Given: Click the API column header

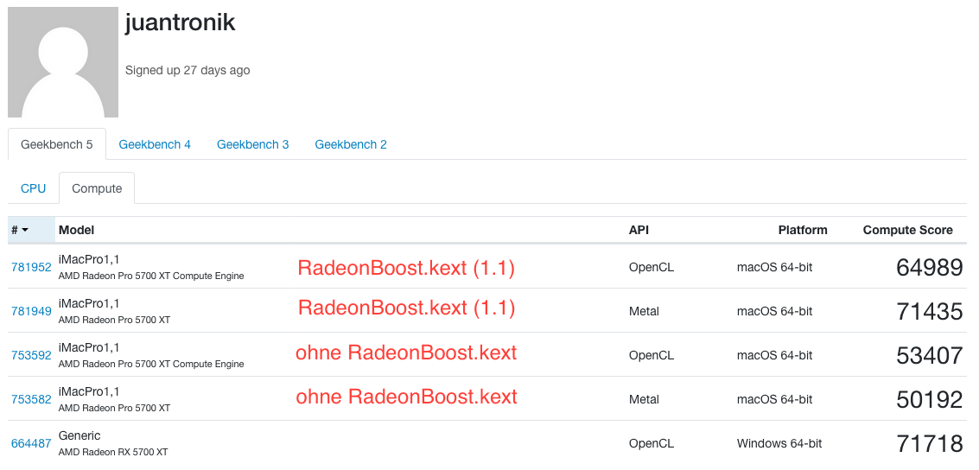Looking at the screenshot, I should tap(639, 230).
